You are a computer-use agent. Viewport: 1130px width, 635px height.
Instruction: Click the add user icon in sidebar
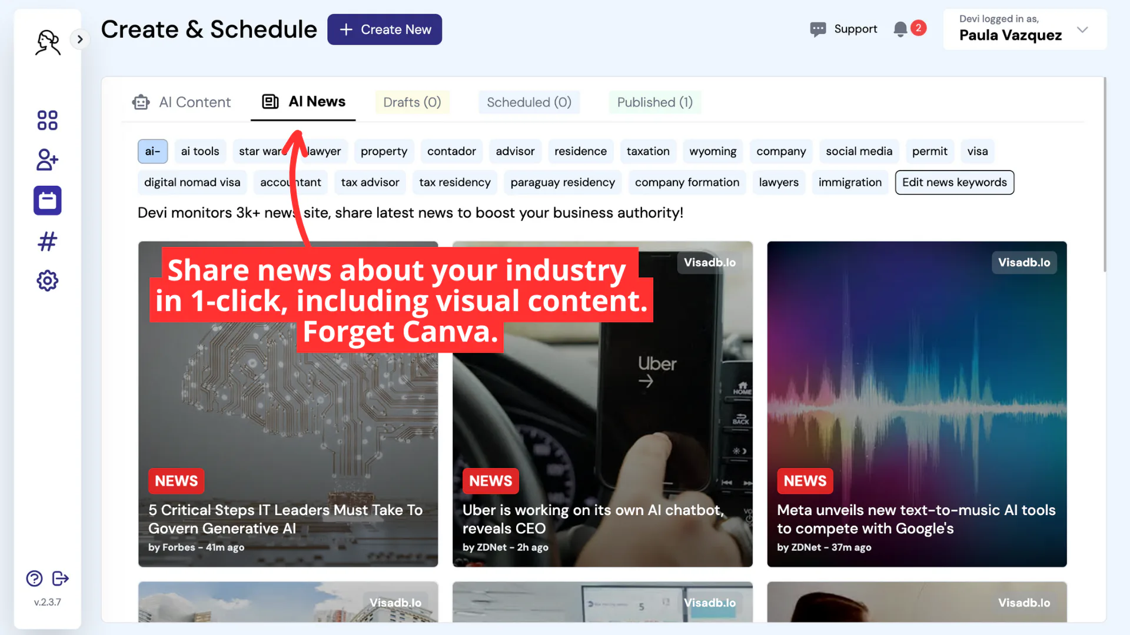pyautogui.click(x=47, y=160)
